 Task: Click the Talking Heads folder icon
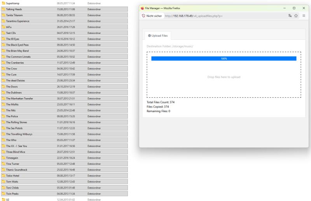(3, 9)
